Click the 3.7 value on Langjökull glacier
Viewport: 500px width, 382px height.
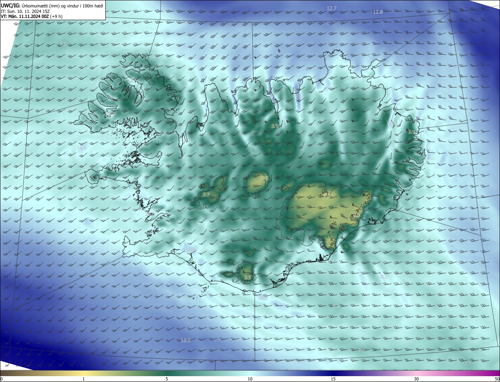pyautogui.click(x=206, y=195)
